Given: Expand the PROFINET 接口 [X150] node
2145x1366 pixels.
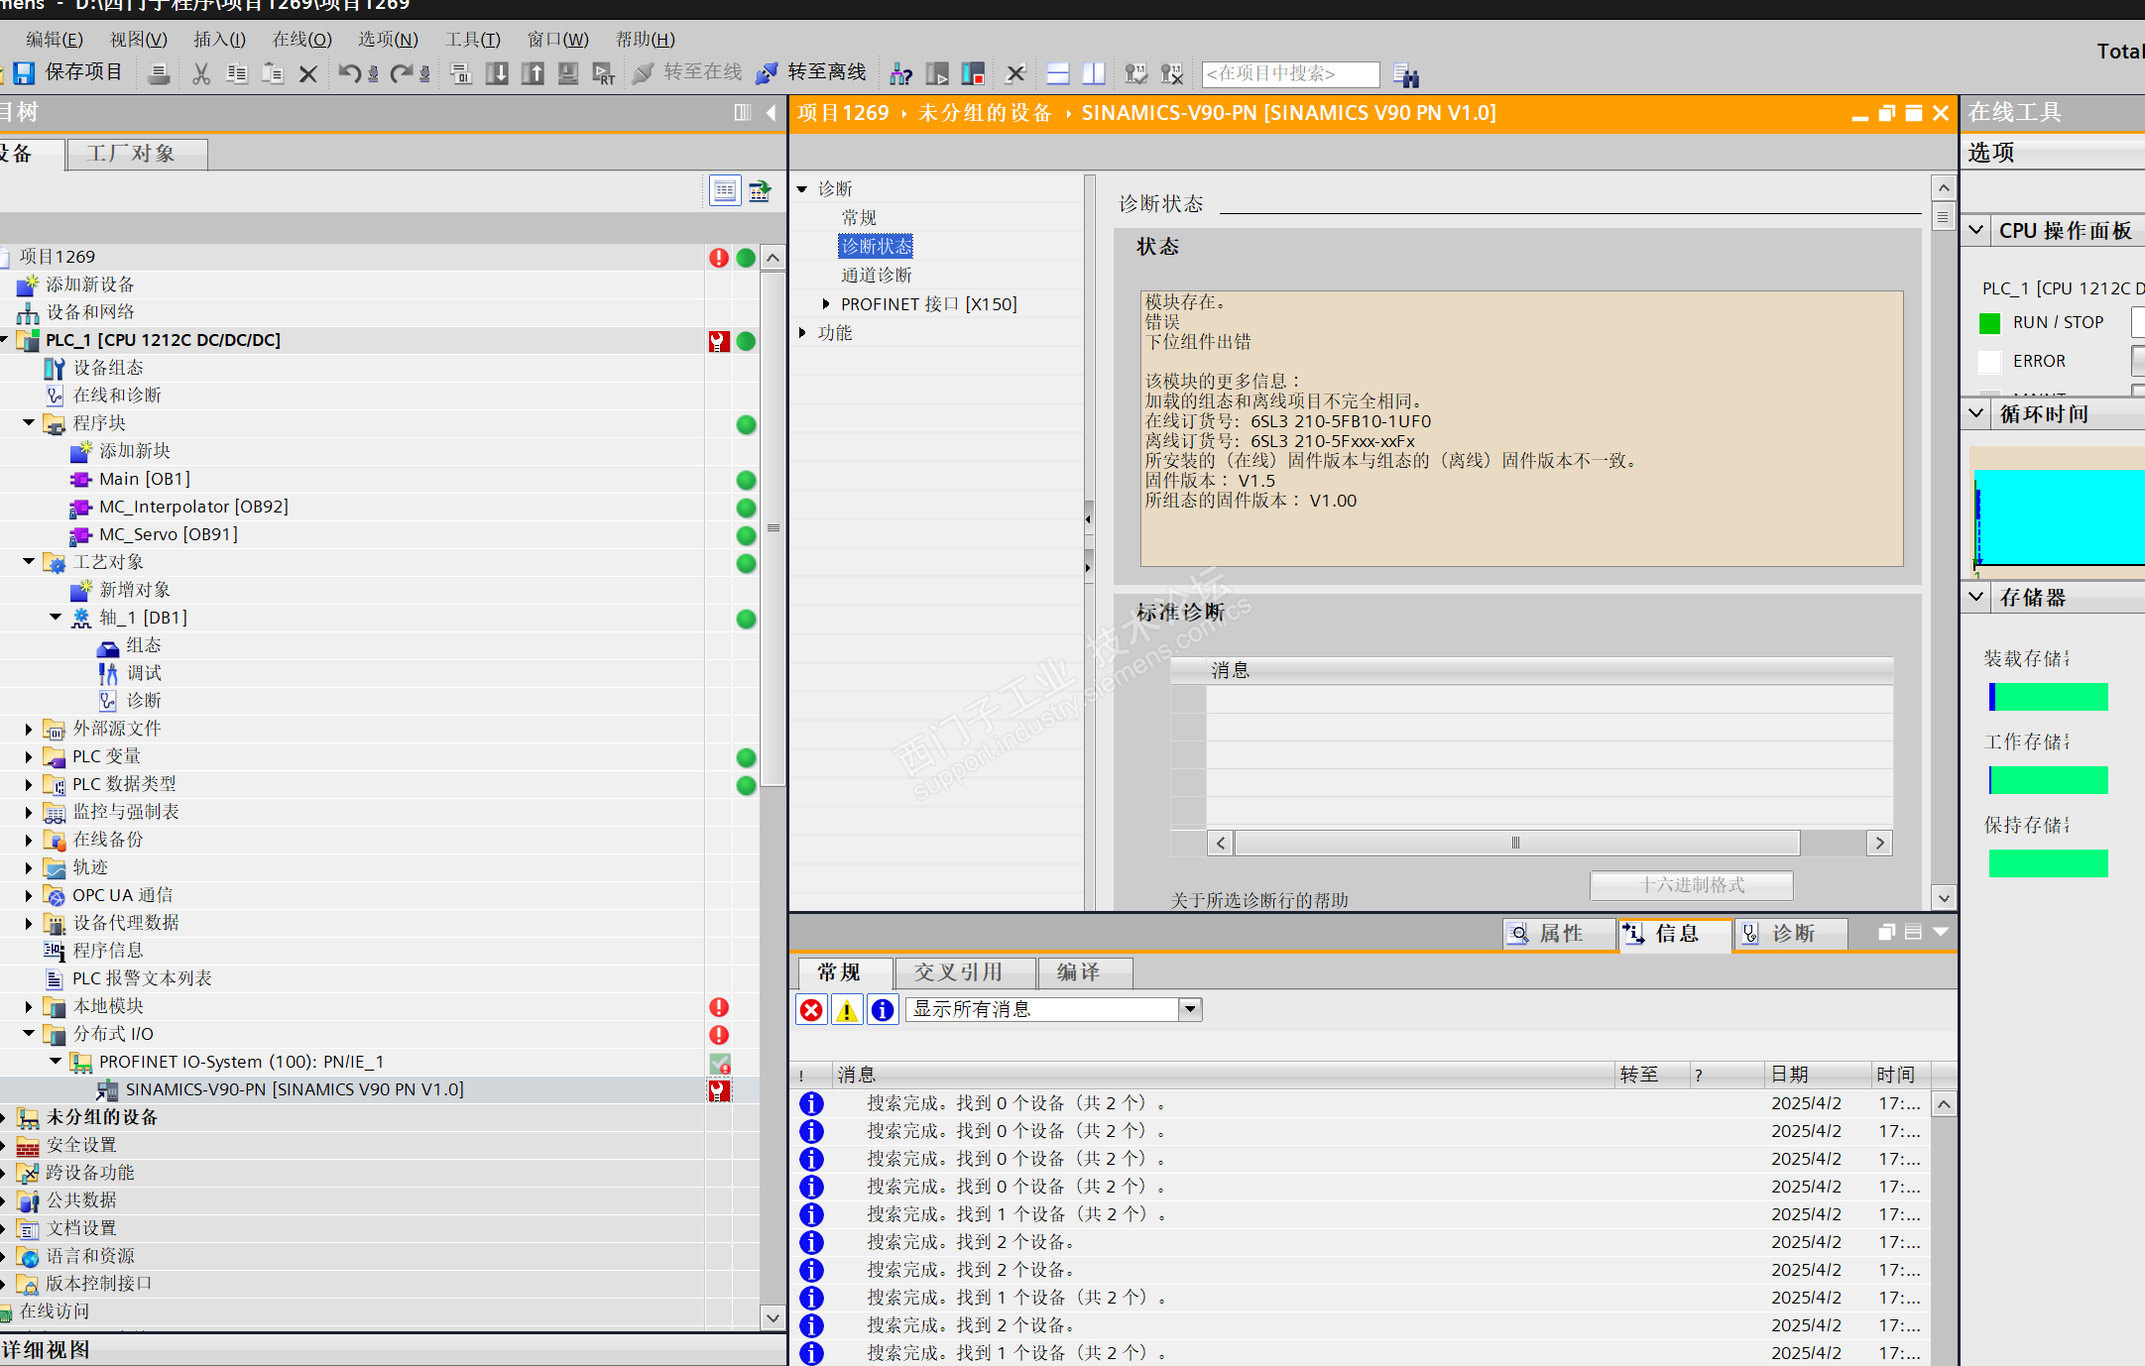Looking at the screenshot, I should 825,304.
